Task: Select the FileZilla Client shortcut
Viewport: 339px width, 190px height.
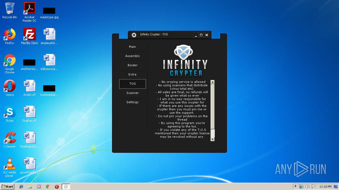Action: [x=29, y=36]
